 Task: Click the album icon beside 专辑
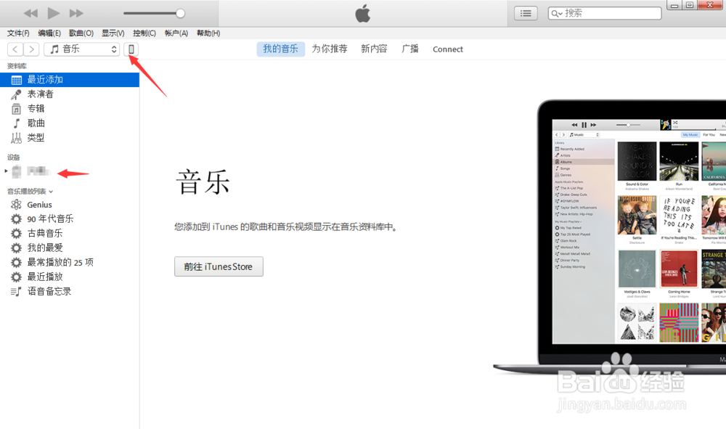(16, 109)
